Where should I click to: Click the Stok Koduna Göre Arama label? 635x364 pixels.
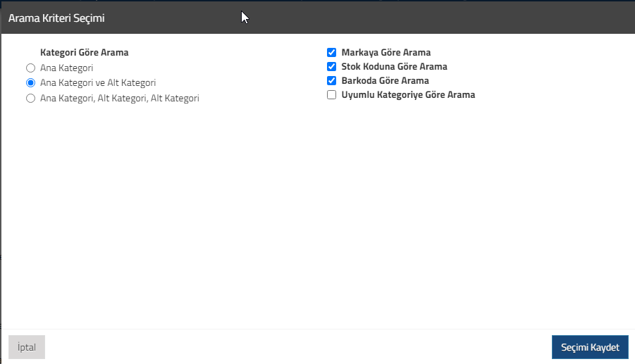tap(394, 66)
